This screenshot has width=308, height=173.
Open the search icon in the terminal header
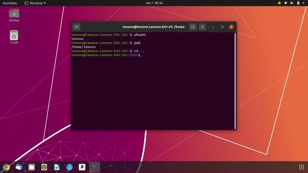193,27
